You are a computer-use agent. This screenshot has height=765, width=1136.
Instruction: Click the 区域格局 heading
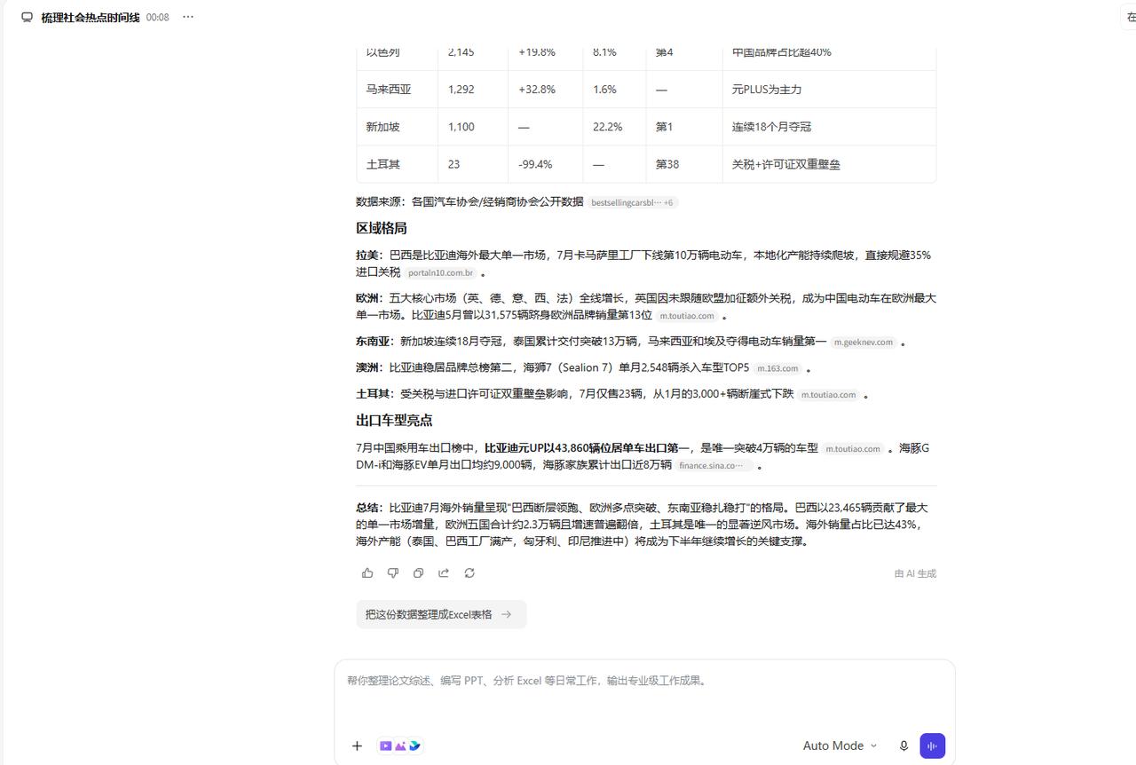tap(382, 228)
